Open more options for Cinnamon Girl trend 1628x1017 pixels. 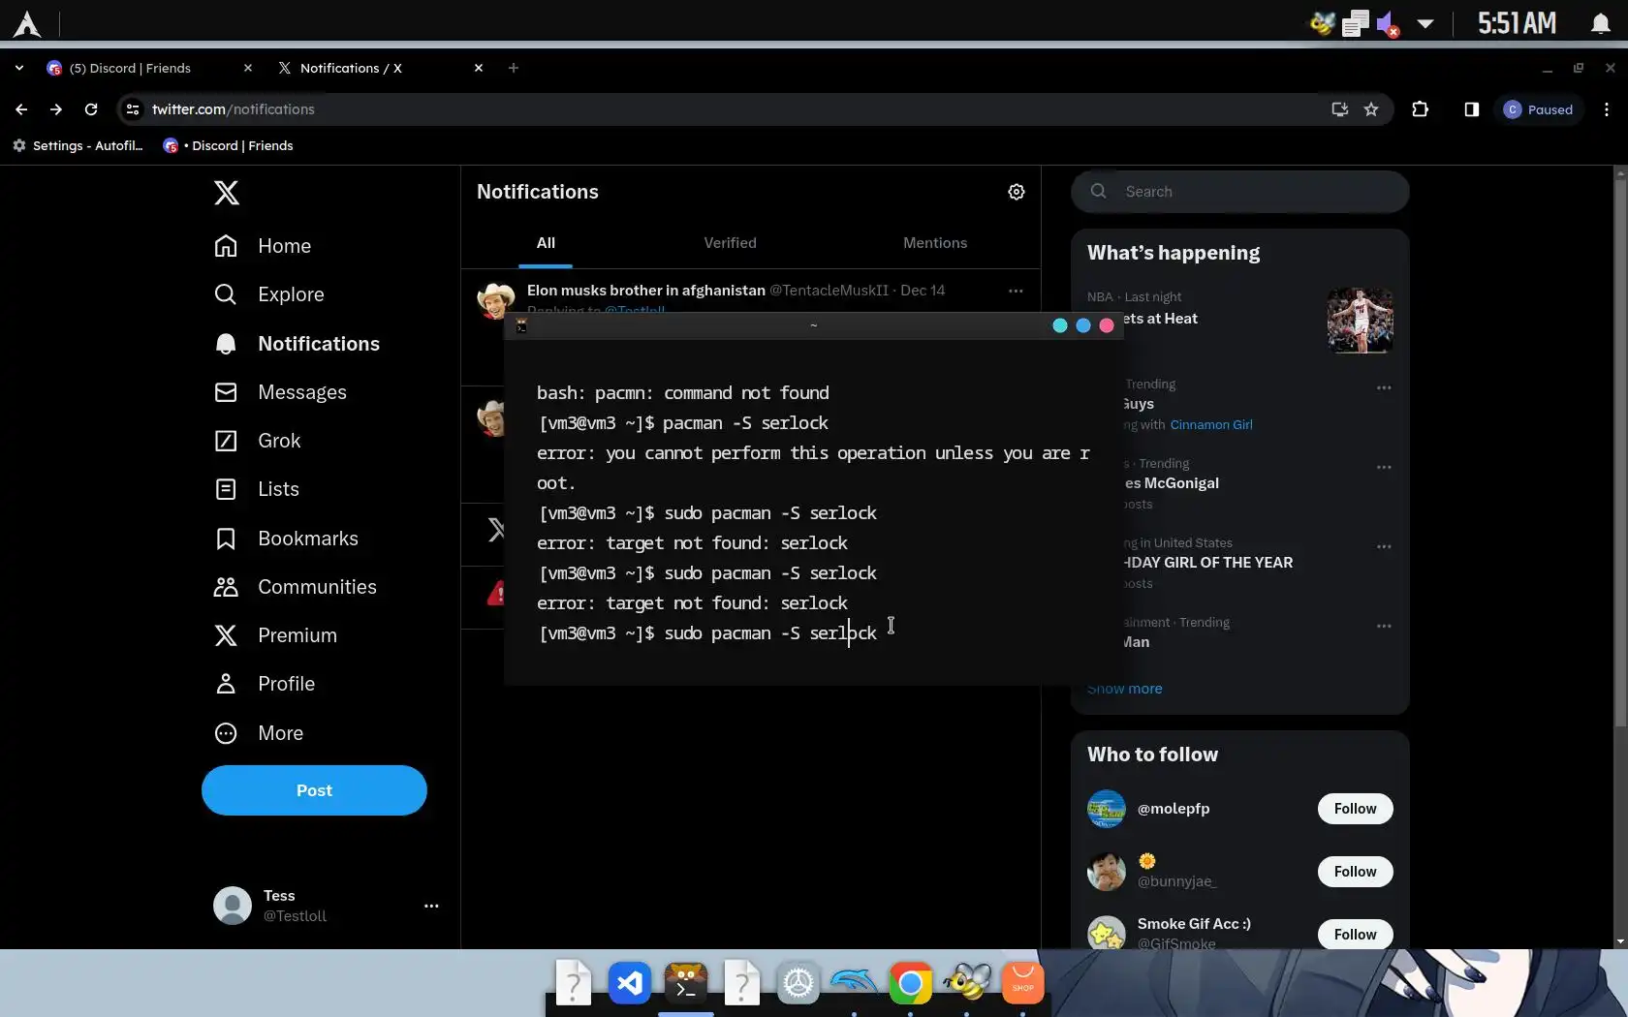tap(1384, 388)
